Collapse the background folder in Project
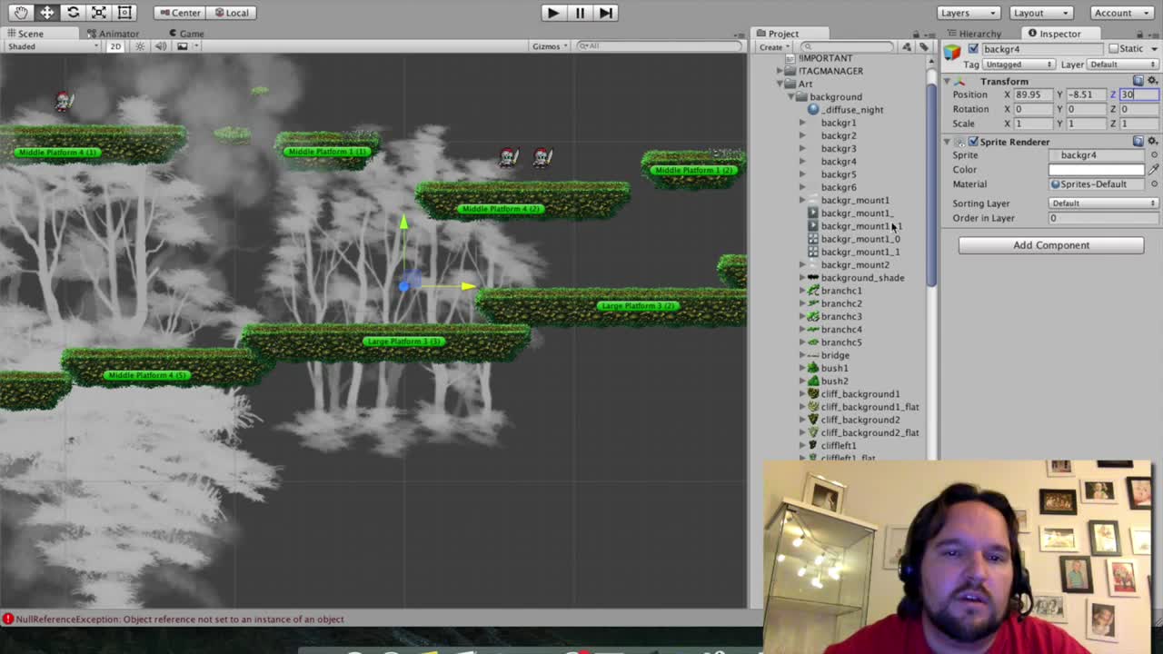This screenshot has height=654, width=1163. click(x=790, y=96)
